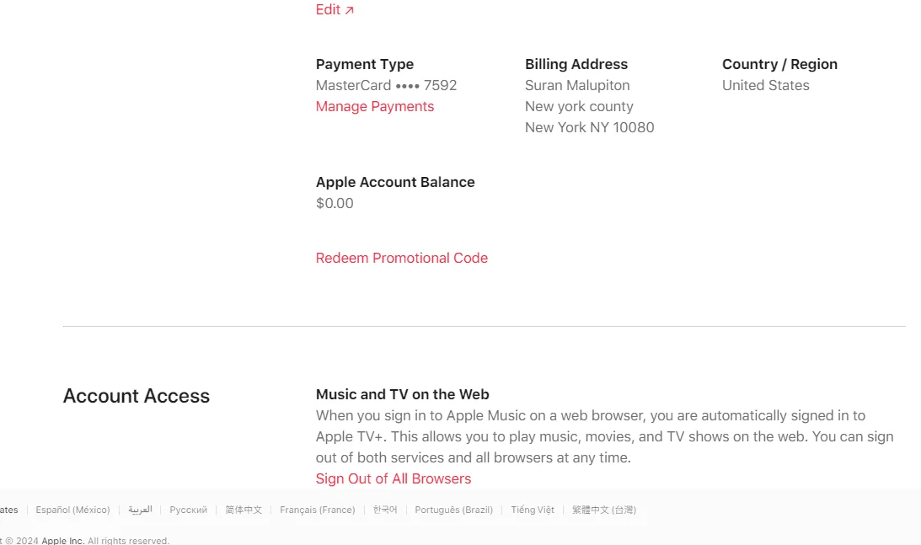Click the Account Access heading
This screenshot has height=545, width=921.
click(137, 396)
